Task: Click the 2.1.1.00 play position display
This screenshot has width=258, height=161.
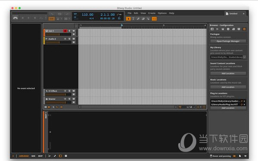Action: click(107, 15)
